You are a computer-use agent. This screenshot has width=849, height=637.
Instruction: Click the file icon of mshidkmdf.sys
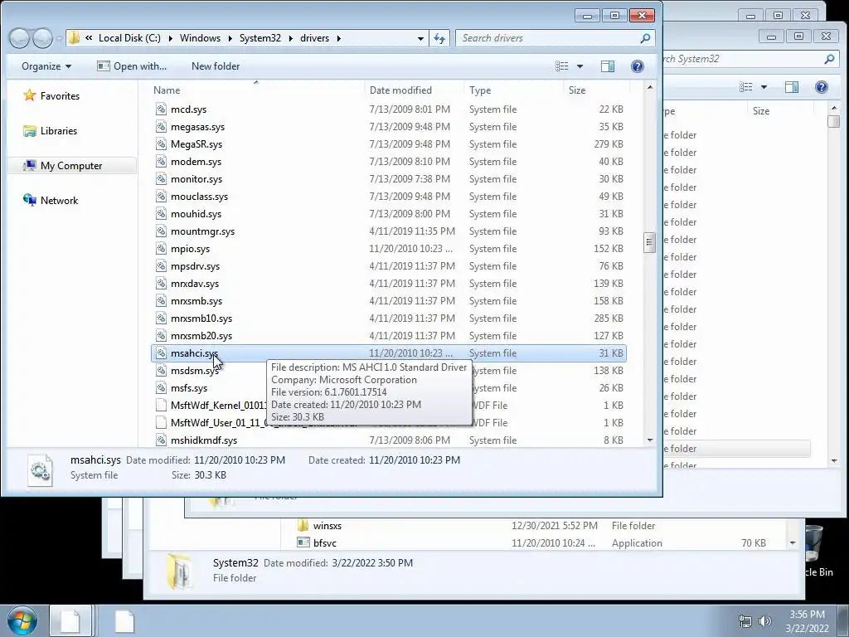161,440
